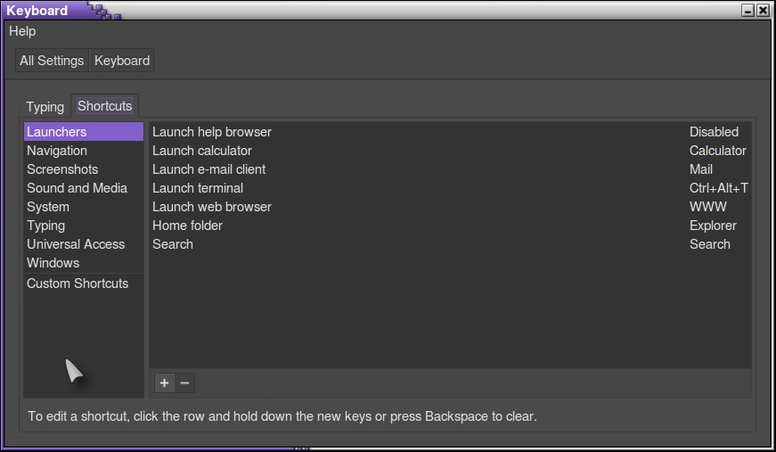Click the minus button to remove shortcut
This screenshot has height=452, width=776.
[184, 382]
